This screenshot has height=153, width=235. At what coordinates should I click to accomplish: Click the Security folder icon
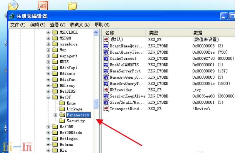(62, 121)
